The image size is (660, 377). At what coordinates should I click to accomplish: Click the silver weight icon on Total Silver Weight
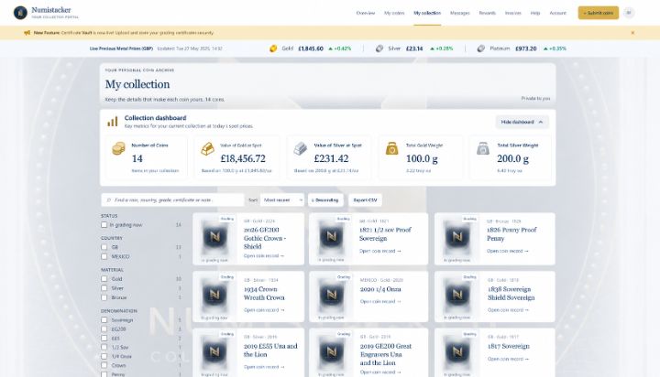[483, 148]
